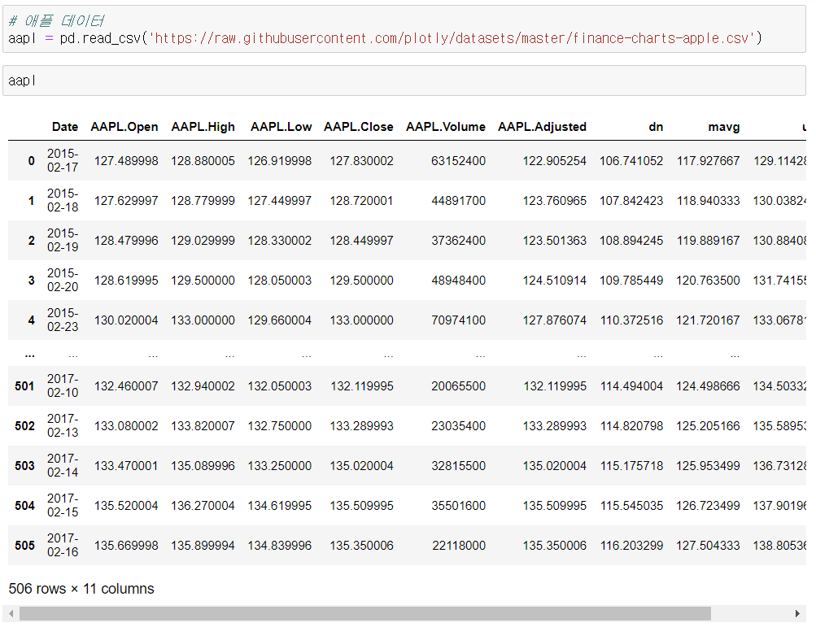The width and height of the screenshot is (816, 627).
Task: Click the row index 505 label
Action: (24, 546)
